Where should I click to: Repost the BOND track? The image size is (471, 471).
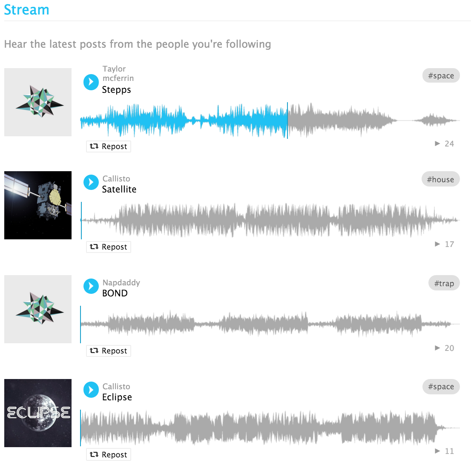pyautogui.click(x=109, y=351)
